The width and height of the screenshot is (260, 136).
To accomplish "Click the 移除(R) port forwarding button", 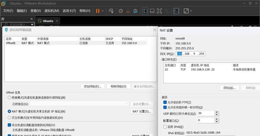I will (x=250, y=88).
